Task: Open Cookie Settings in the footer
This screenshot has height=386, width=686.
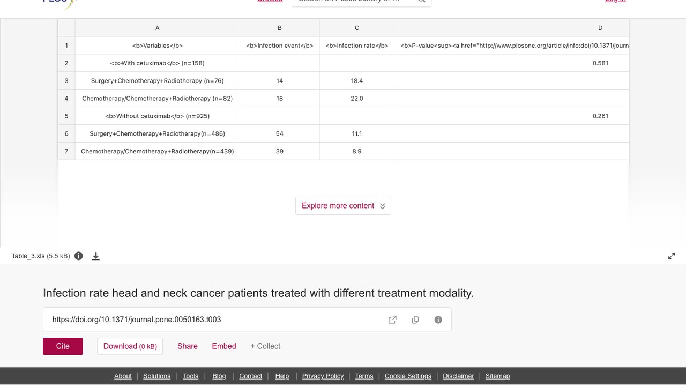Action: tap(408, 376)
